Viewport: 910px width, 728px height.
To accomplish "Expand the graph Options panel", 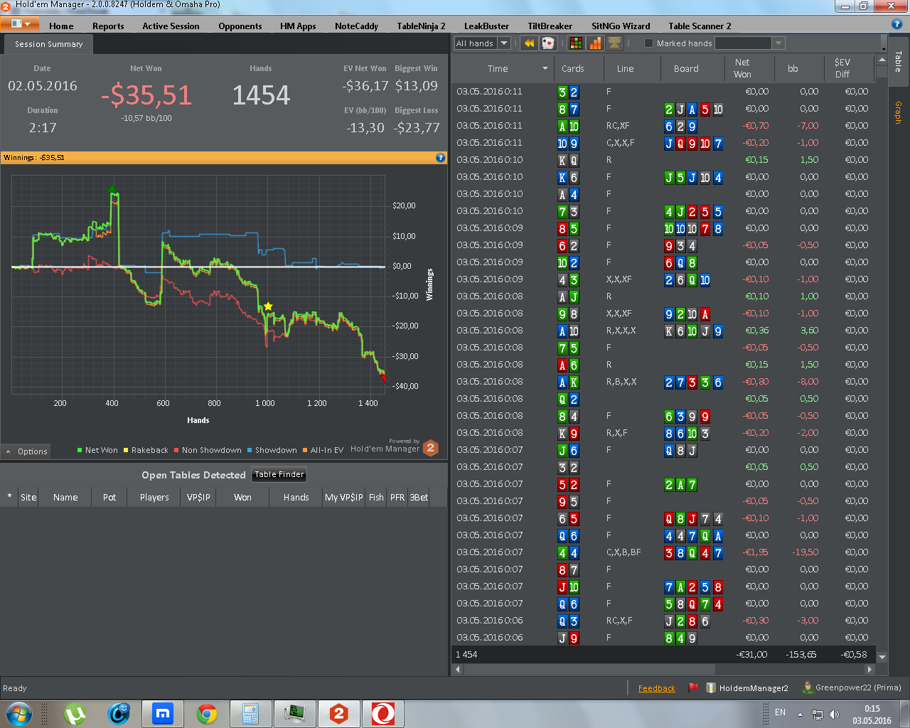I will click(x=26, y=451).
